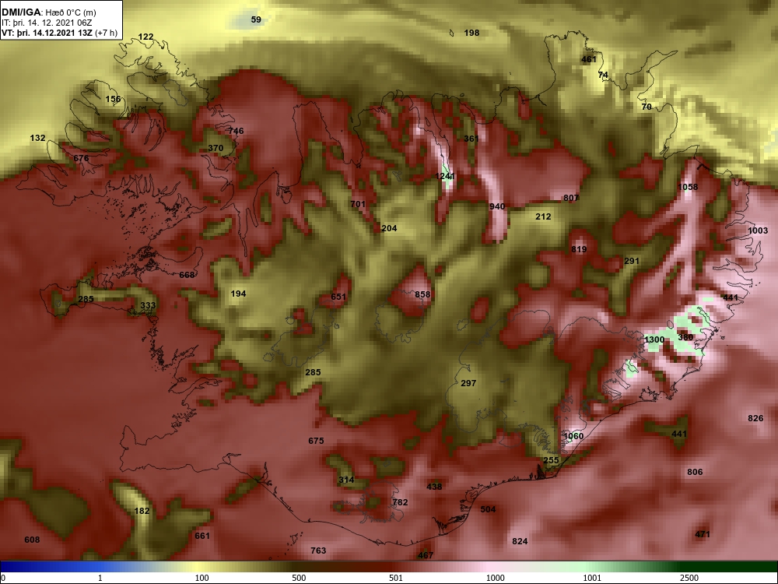Viewport: 778px width, 584px height.
Task: Click the map value "198"
Action: (472, 33)
